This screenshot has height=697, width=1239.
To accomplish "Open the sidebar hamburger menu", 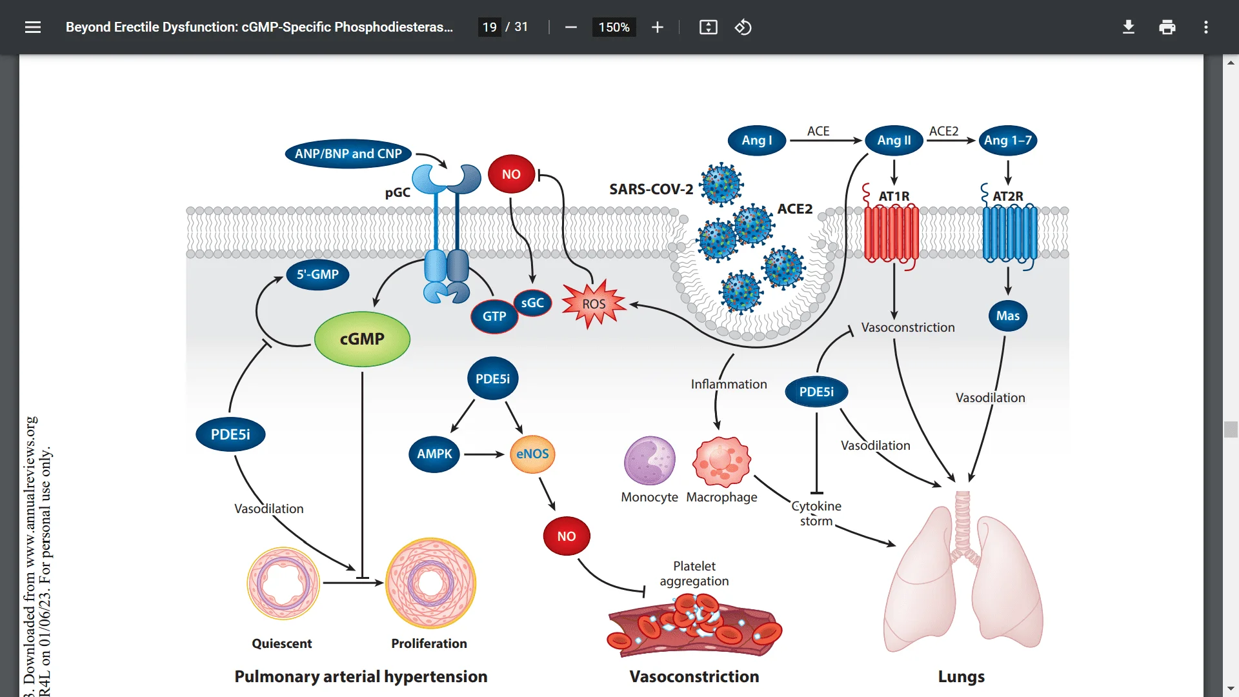I will [33, 27].
